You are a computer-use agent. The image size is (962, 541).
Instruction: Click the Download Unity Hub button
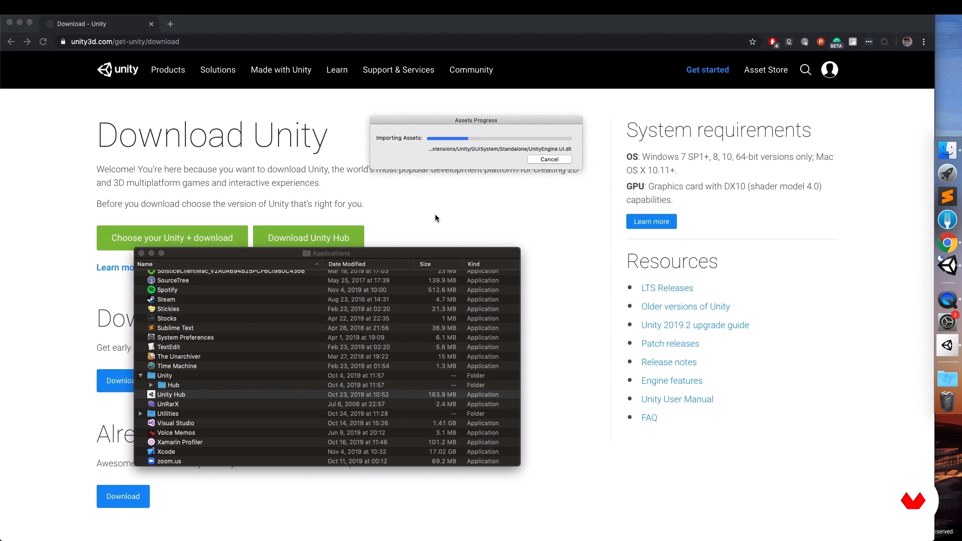tap(309, 237)
